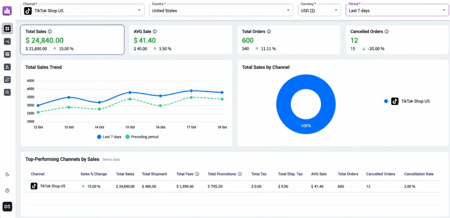Open the Period dropdown showing Last 7 days

[x=396, y=10]
